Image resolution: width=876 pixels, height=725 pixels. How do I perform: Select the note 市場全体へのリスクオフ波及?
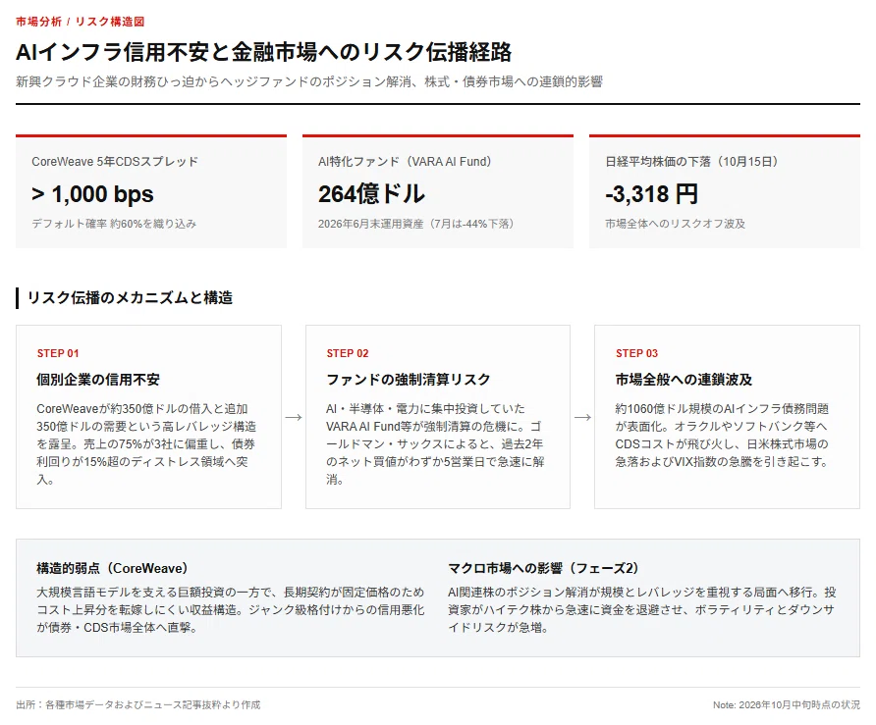(x=675, y=224)
